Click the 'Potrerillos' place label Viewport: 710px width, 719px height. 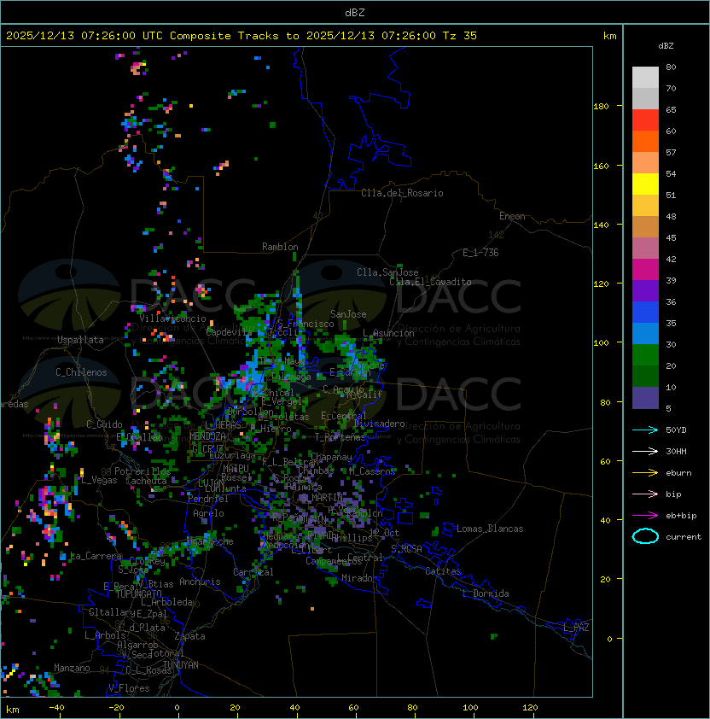click(143, 471)
